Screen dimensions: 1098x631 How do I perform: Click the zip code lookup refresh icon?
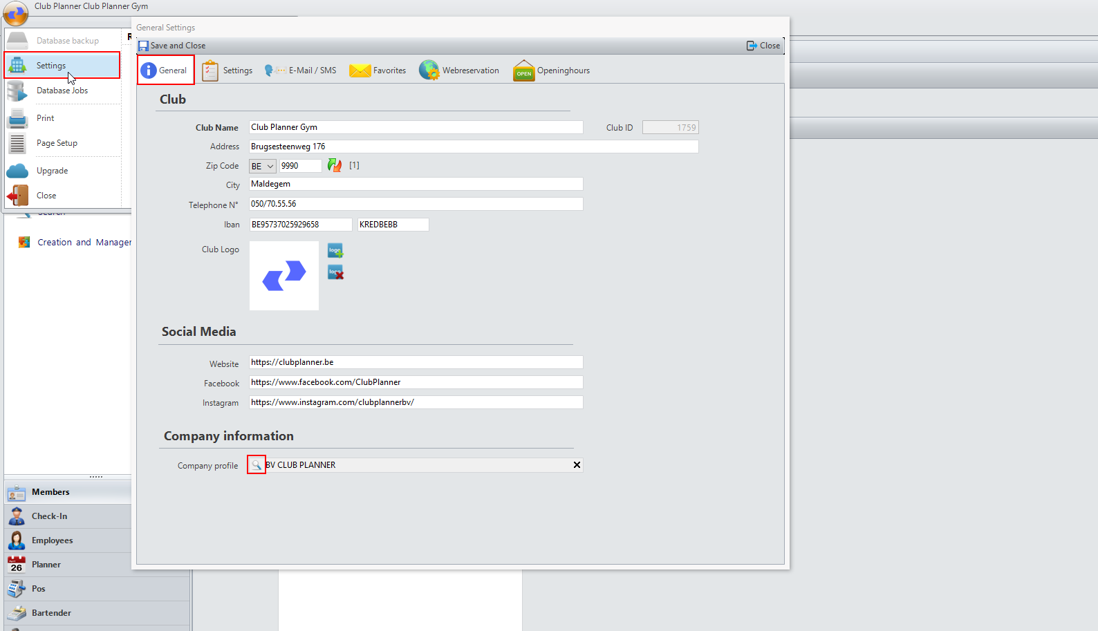pos(335,166)
